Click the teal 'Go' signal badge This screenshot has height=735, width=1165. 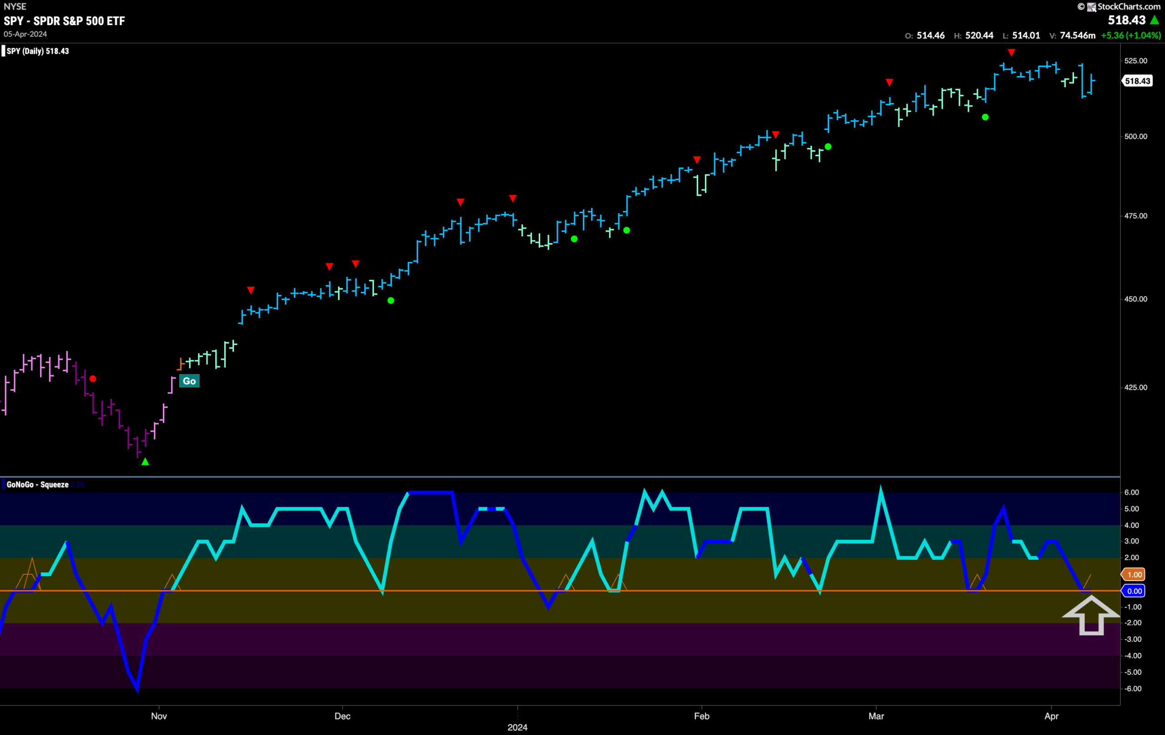[189, 381]
